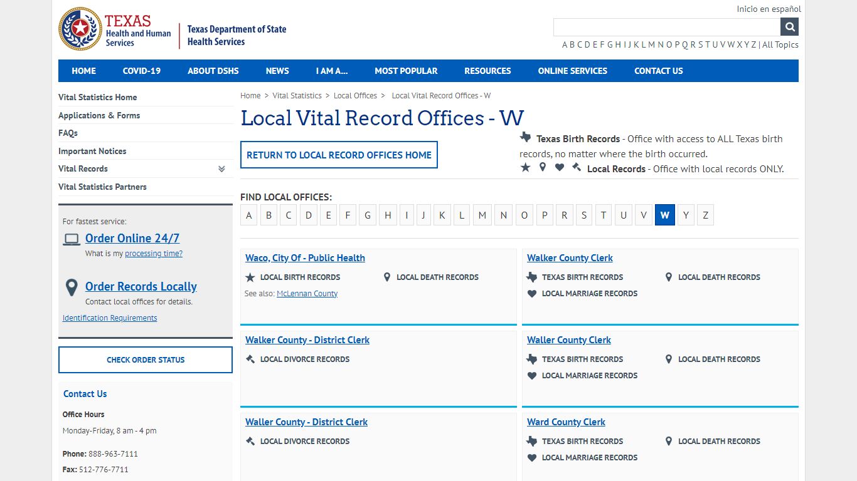Open the Waller County - District Clerk link
This screenshot has height=481, width=857.
click(x=306, y=422)
